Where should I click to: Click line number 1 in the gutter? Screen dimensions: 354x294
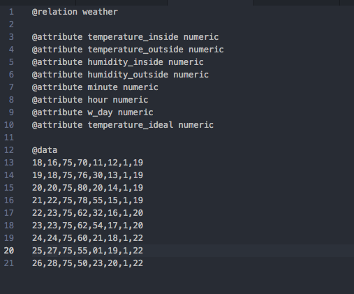pos(11,12)
